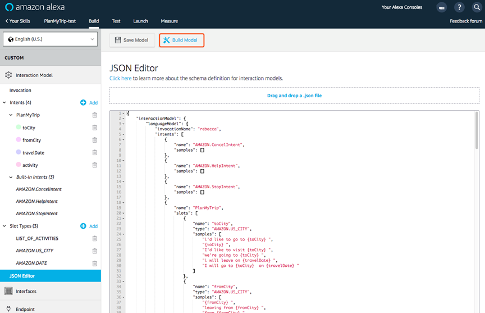This screenshot has width=485, height=313.
Task: Delete the activity slot trash icon
Action: [x=95, y=165]
